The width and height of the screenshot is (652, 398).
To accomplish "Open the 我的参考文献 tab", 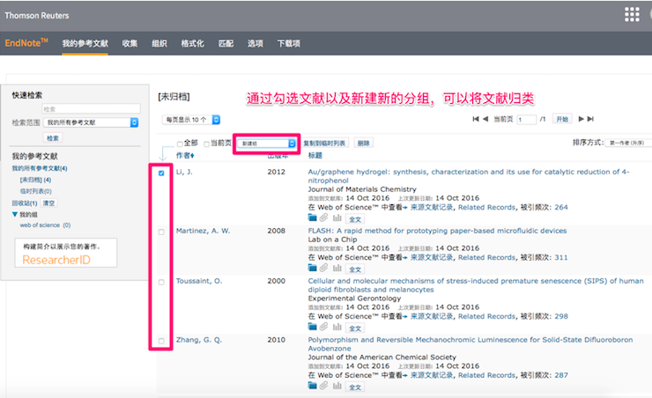I will click(85, 43).
